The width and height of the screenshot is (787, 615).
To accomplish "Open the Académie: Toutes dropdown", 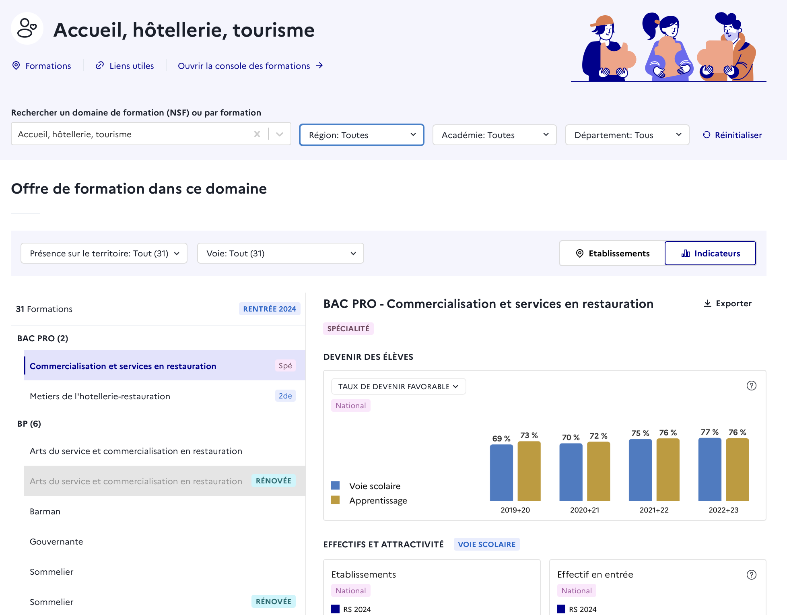I will point(494,135).
